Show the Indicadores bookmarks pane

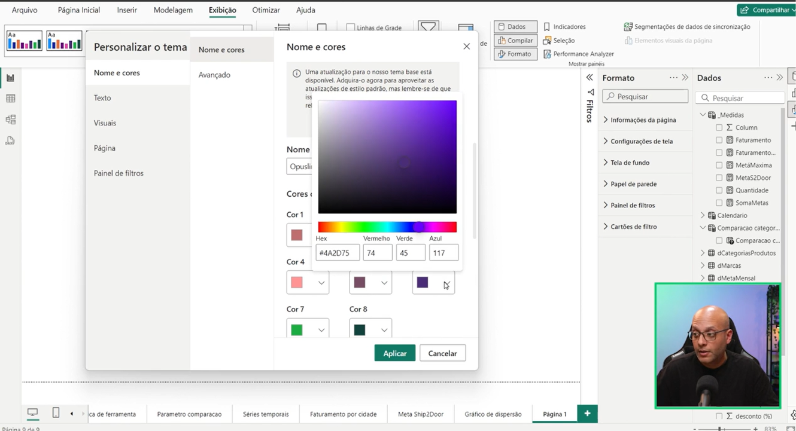pyautogui.click(x=564, y=27)
